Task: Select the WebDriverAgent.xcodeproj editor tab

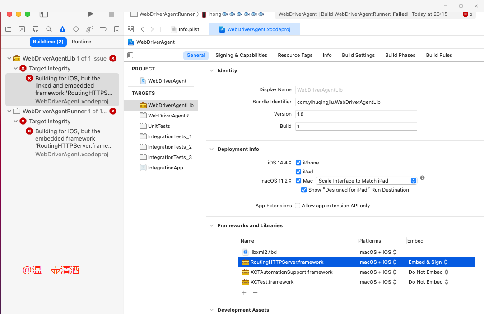Action: [x=254, y=29]
